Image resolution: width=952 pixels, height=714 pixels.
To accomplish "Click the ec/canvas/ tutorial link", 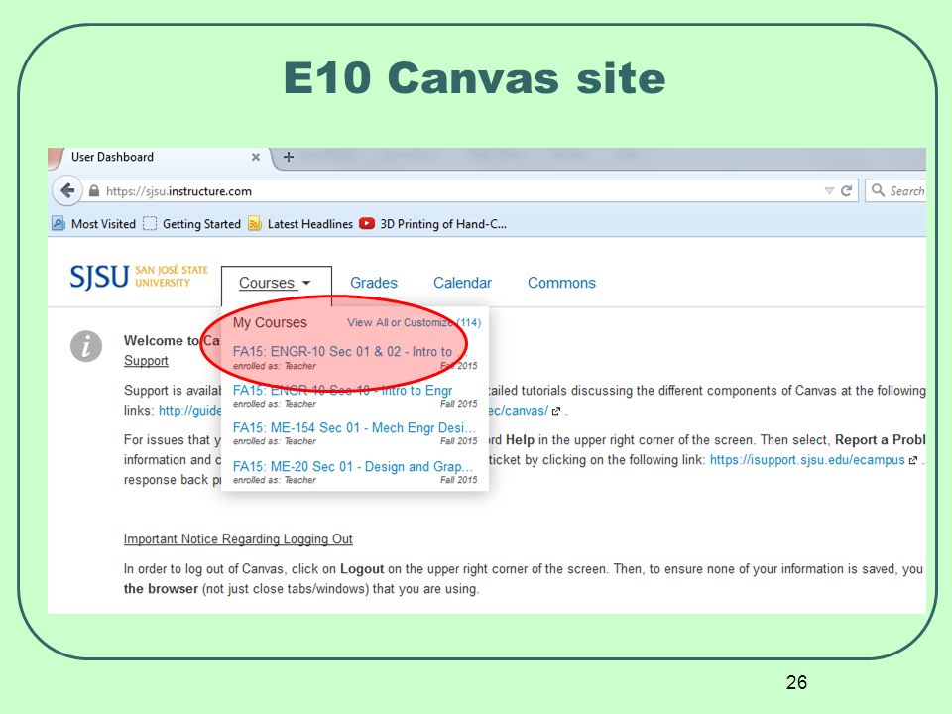I will click(x=518, y=411).
